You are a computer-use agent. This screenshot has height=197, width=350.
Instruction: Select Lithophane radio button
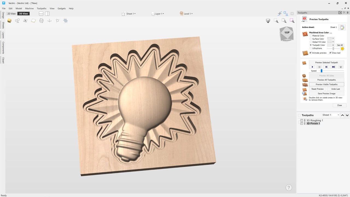coord(311,48)
